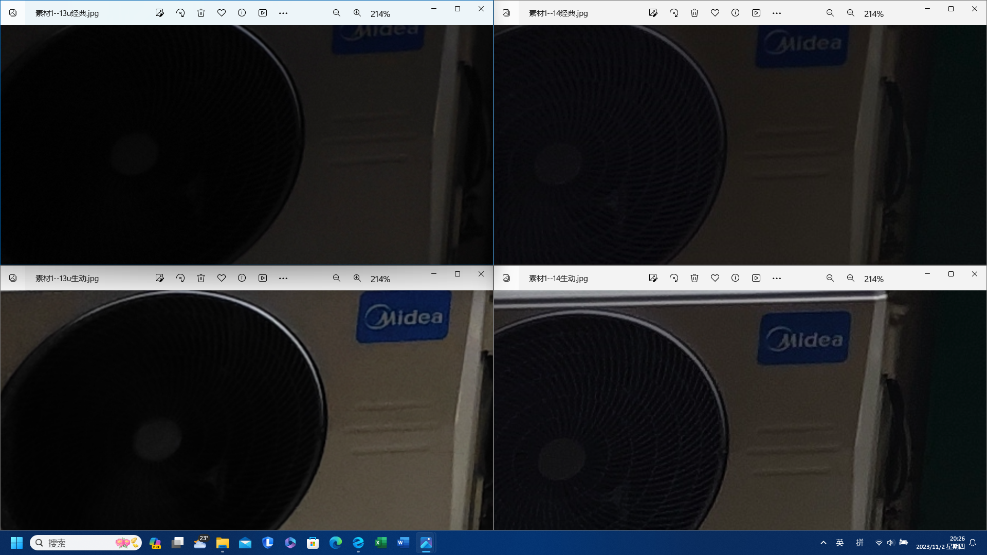Image resolution: width=987 pixels, height=555 pixels.
Task: Open See more menu in 素材1--13u生动.jpg window
Action: click(283, 278)
